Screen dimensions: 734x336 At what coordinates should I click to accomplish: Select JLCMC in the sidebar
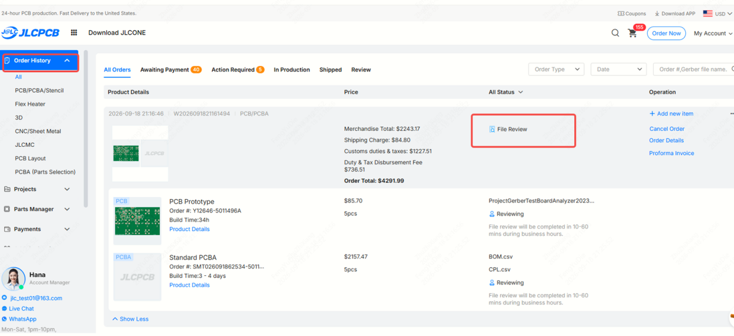point(25,145)
